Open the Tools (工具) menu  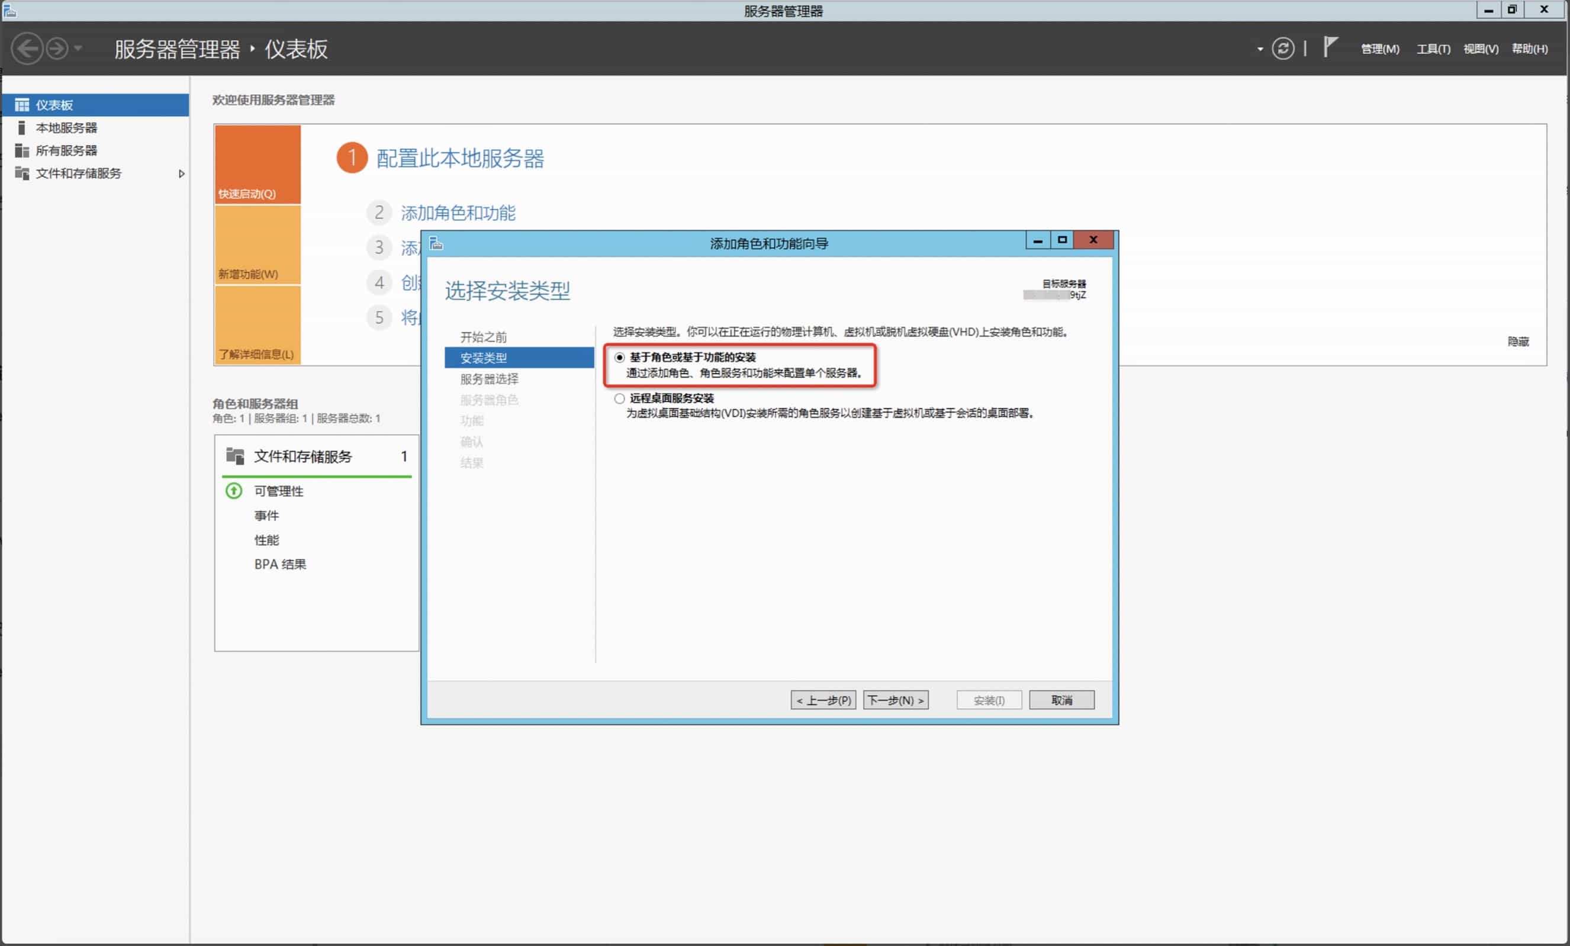pyautogui.click(x=1433, y=49)
